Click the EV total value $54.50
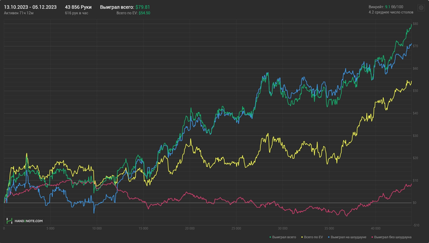The width and height of the screenshot is (429, 243). [144, 13]
